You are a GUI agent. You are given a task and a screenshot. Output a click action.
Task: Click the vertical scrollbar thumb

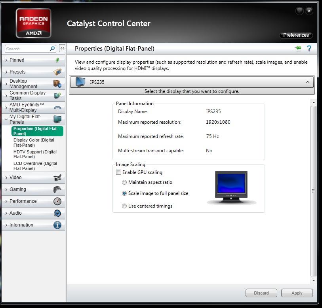pyautogui.click(x=314, y=191)
